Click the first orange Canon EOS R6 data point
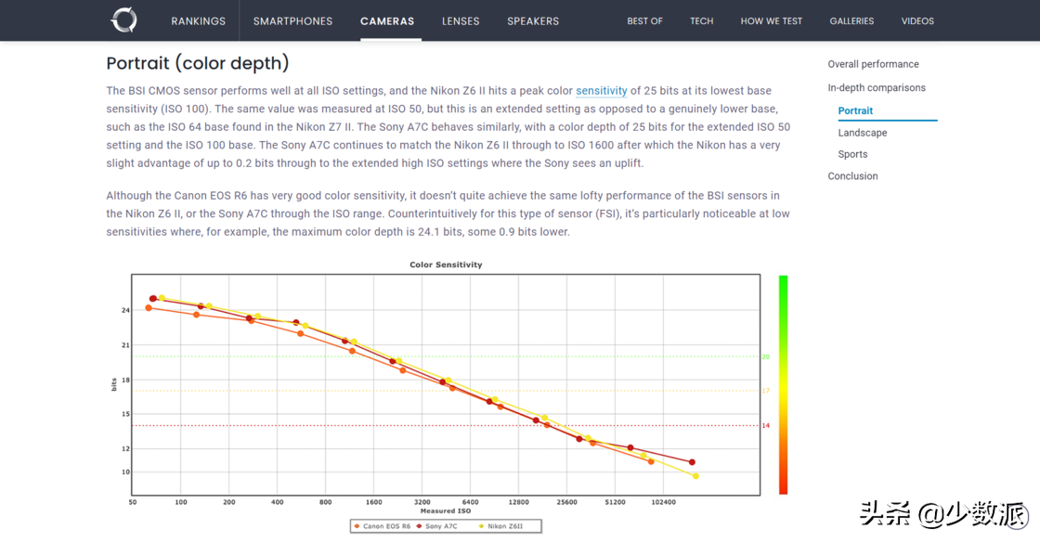The height and width of the screenshot is (543, 1040). click(x=149, y=308)
